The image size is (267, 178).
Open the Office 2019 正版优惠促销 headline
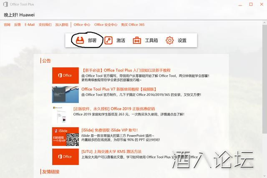click(x=114, y=109)
